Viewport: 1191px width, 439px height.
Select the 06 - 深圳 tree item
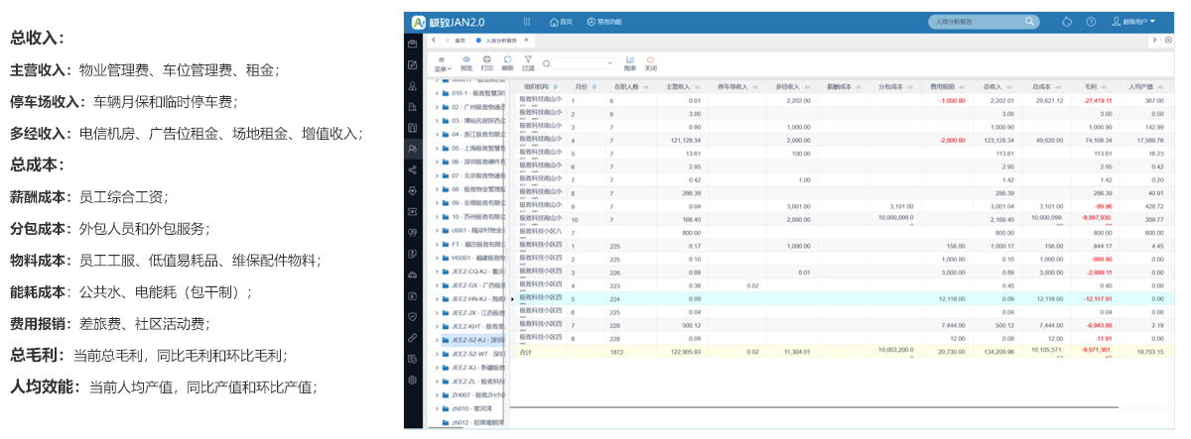click(x=474, y=162)
